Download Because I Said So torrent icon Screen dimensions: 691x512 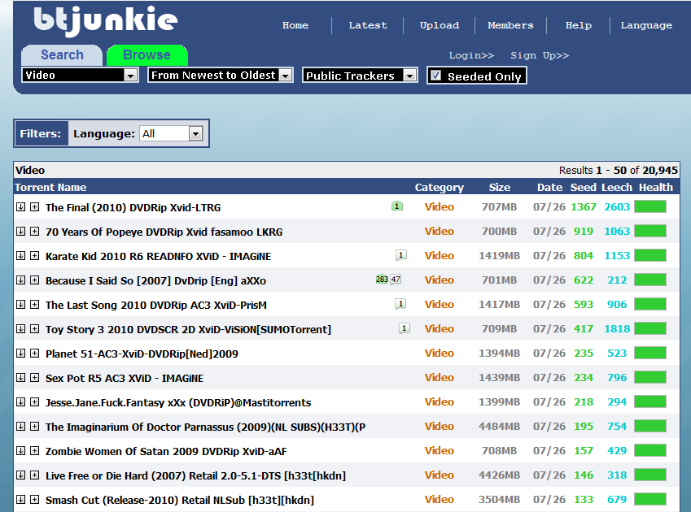pyautogui.click(x=20, y=280)
